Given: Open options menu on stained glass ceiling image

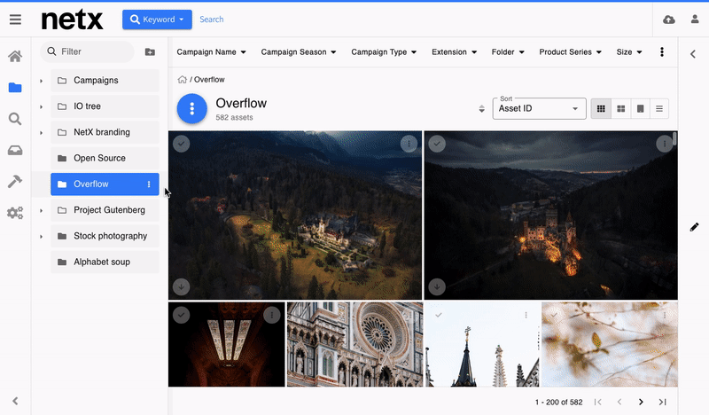Looking at the screenshot, I should tap(272, 315).
